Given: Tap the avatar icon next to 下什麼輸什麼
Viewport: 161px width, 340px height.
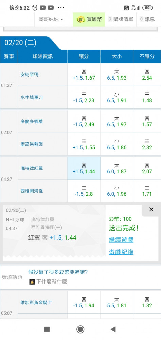Looking at the screenshot, I should coord(32,282).
